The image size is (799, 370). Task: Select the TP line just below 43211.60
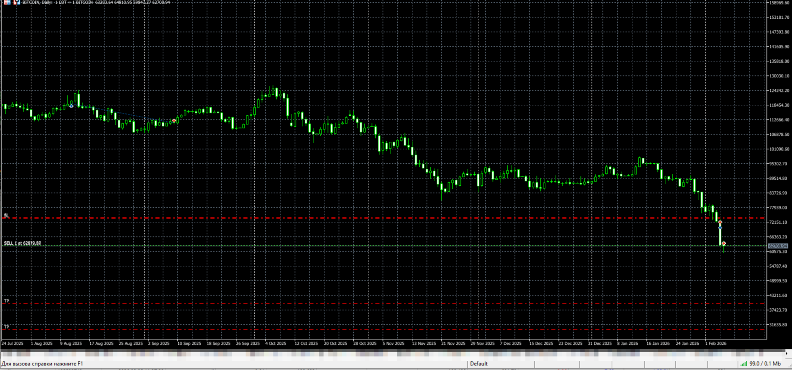coord(384,304)
